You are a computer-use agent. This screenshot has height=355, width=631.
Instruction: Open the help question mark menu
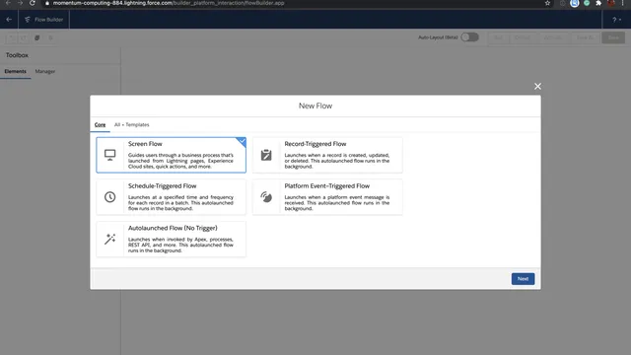[616, 20]
